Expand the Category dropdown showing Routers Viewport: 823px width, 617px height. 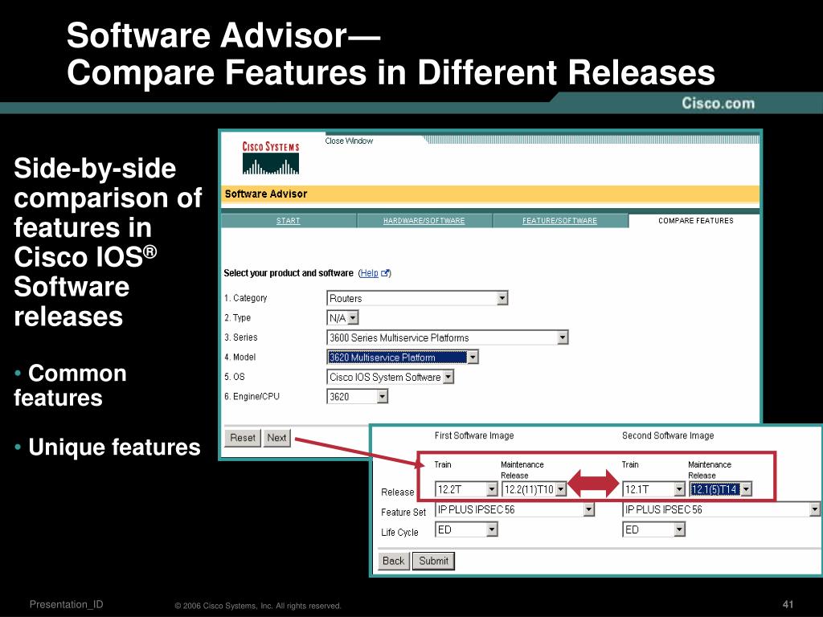tap(417, 299)
